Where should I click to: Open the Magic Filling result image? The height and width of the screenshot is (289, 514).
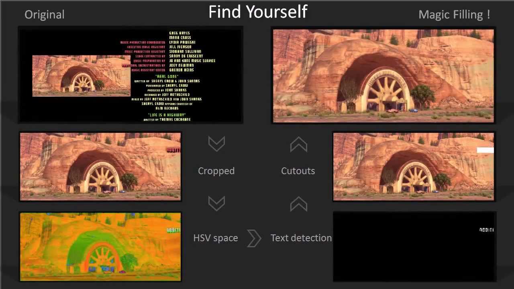coord(383,75)
